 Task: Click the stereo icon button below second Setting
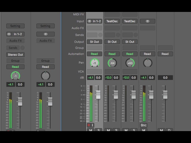point(46,34)
